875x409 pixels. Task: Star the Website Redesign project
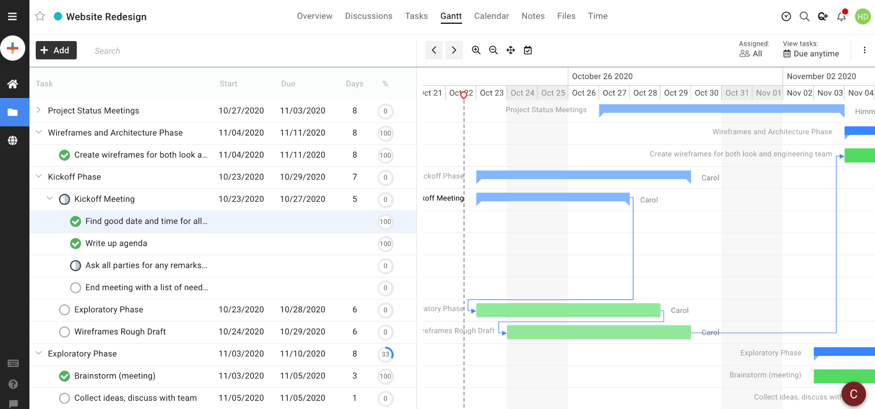40,16
